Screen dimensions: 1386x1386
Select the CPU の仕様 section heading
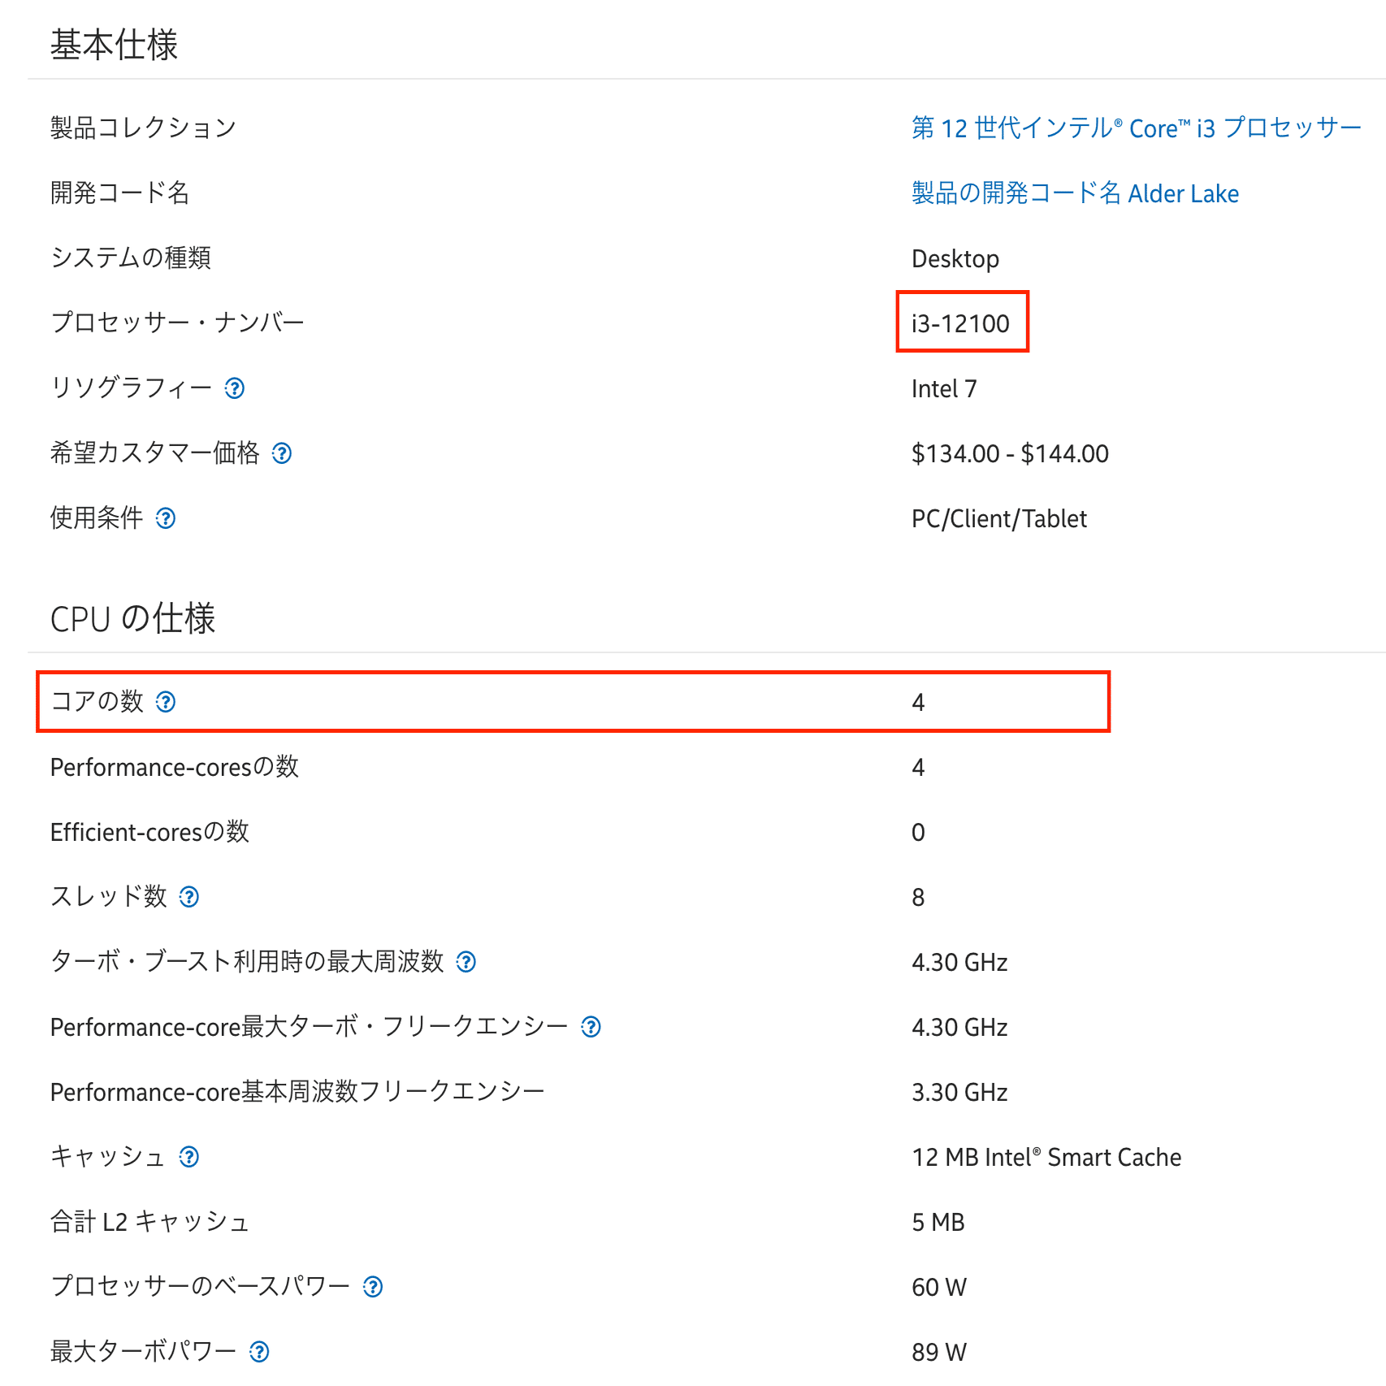pos(133,618)
